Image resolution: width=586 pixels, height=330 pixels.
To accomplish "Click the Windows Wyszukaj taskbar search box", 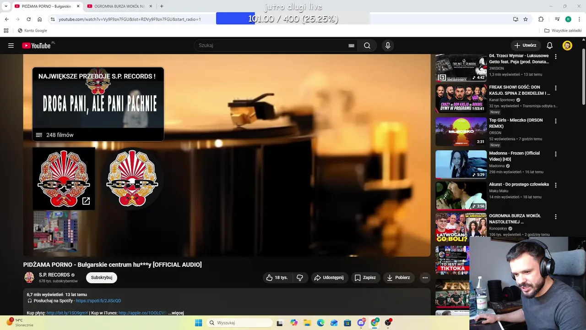I will pos(239,323).
